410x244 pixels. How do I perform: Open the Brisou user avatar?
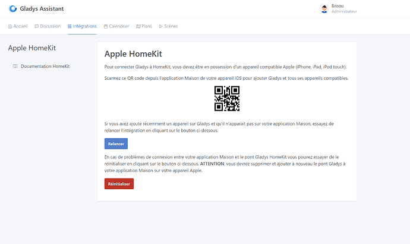(x=324, y=9)
